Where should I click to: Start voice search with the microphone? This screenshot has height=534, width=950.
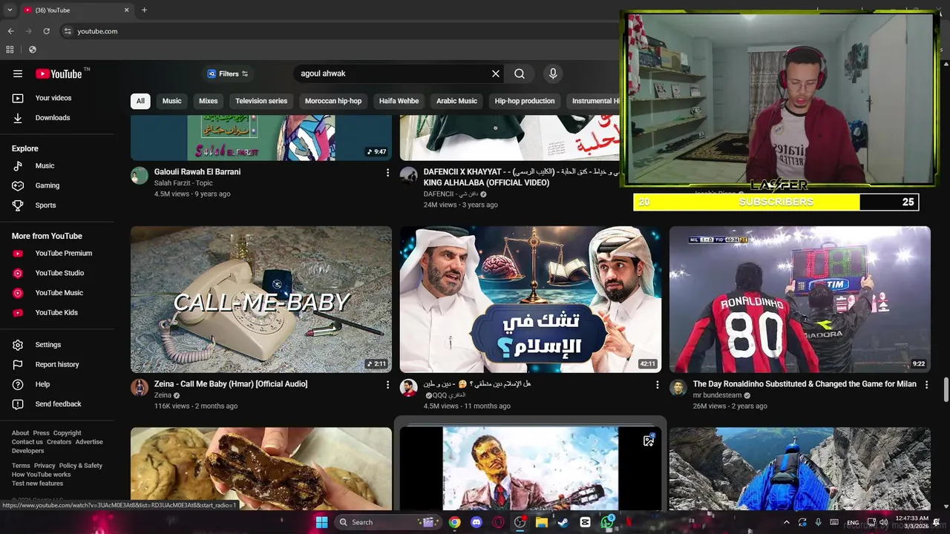[552, 73]
